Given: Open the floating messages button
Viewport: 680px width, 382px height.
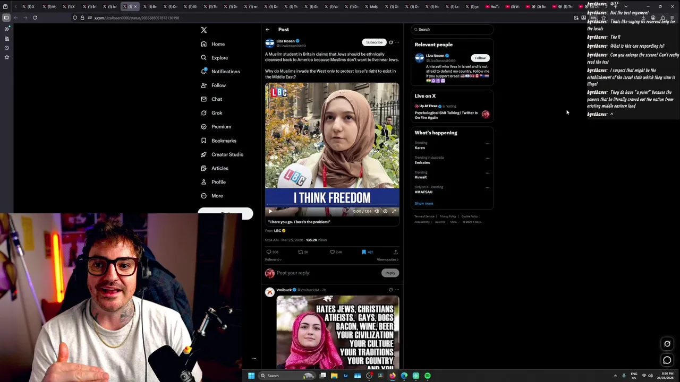Looking at the screenshot, I should pos(667,360).
